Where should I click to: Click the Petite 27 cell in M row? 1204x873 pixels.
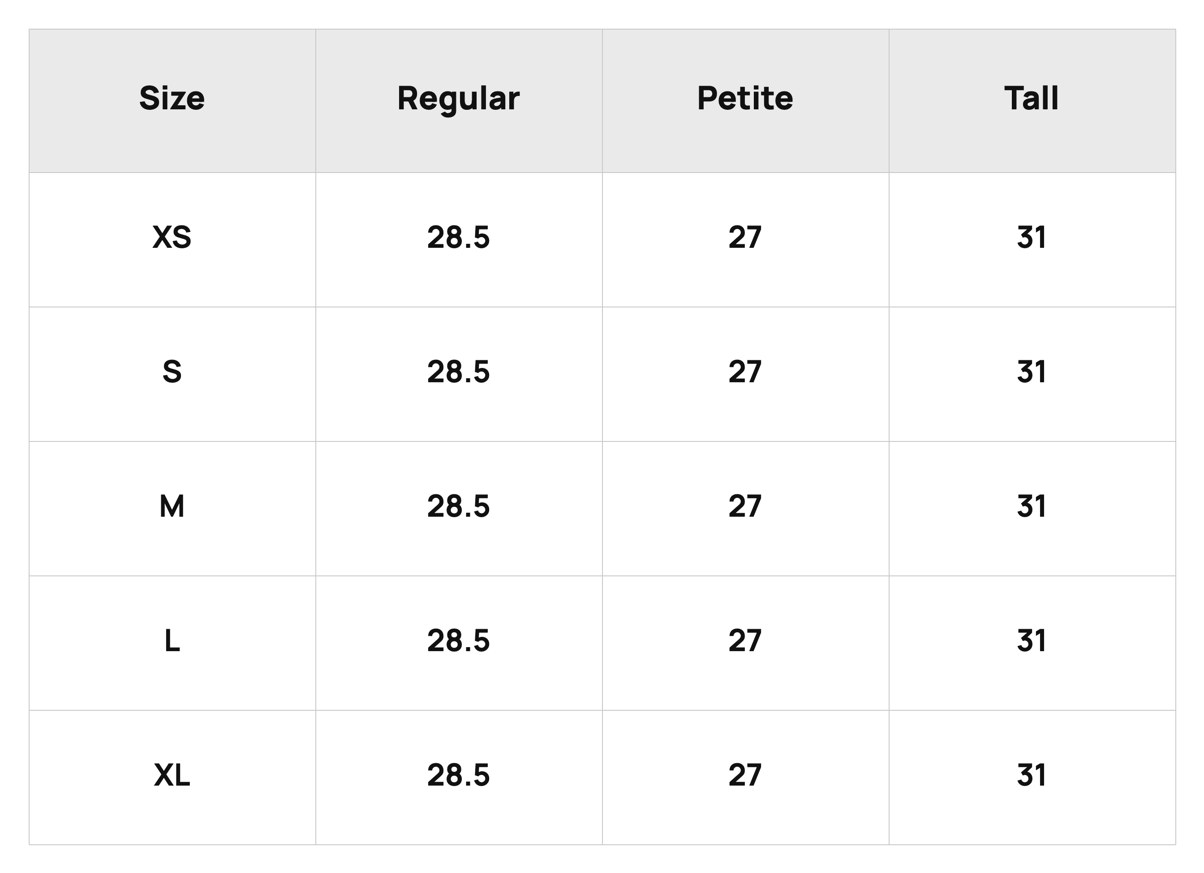[745, 506]
